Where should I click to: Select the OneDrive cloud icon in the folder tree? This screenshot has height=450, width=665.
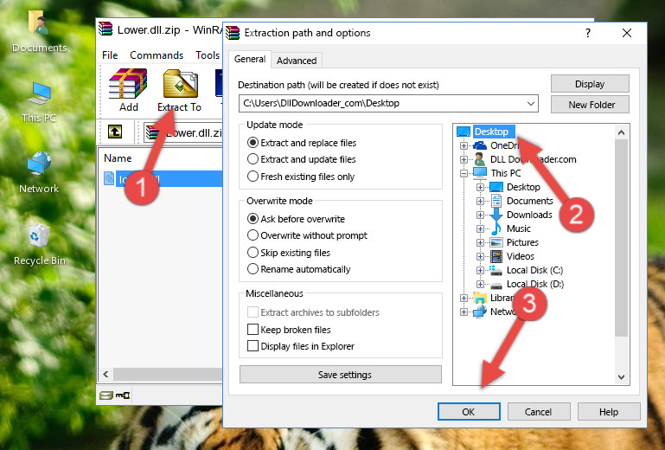480,145
